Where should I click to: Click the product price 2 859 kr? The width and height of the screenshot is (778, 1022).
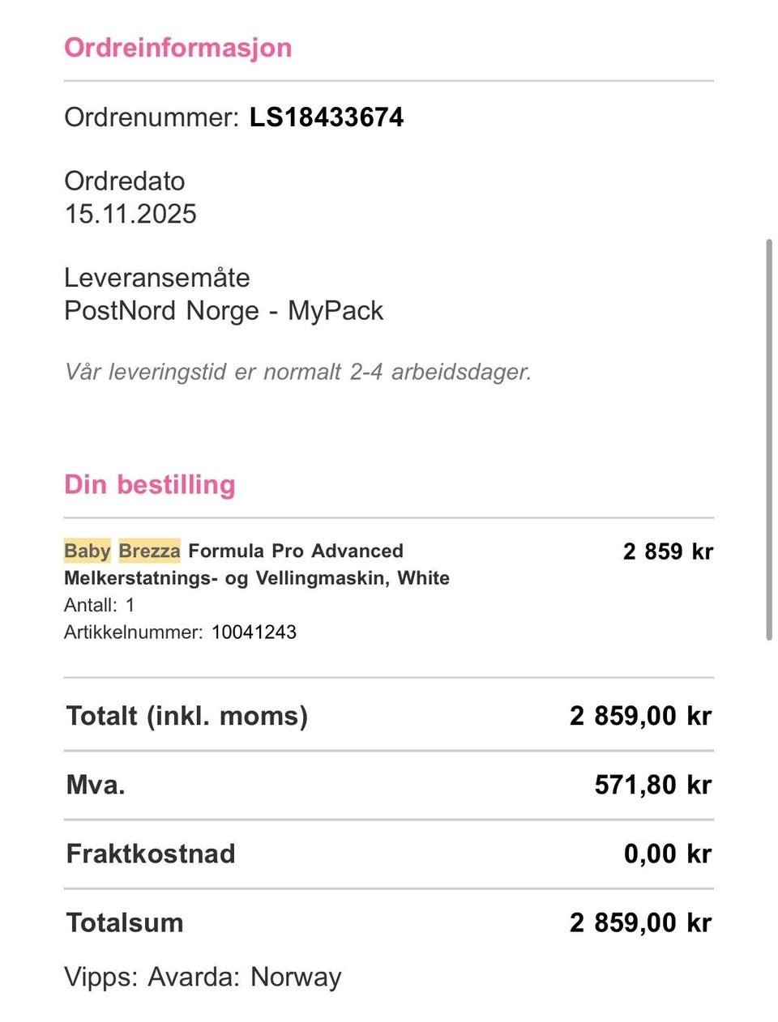(668, 551)
